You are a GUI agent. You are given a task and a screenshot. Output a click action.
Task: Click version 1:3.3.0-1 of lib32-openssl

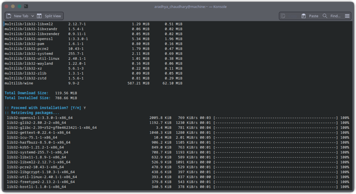point(78,39)
